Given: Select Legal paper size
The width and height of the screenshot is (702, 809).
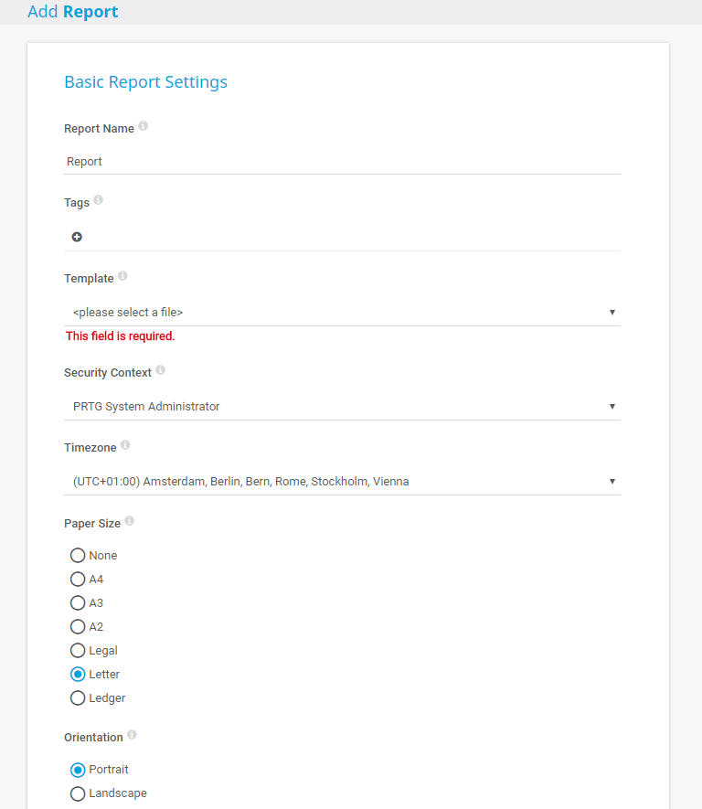Looking at the screenshot, I should click(x=78, y=650).
